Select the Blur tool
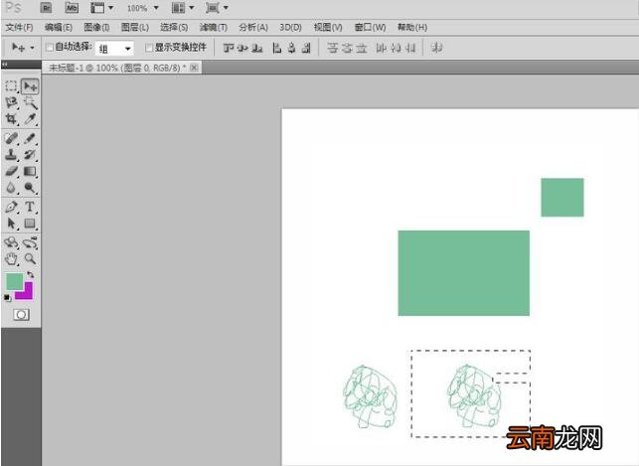This screenshot has width=639, height=466. tap(11, 188)
